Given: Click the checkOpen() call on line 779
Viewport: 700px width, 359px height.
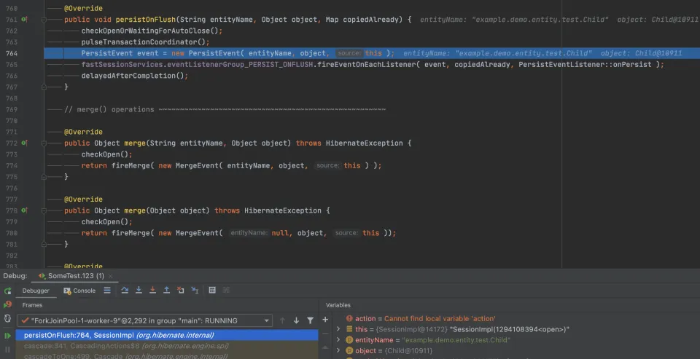Looking at the screenshot, I should 105,221.
